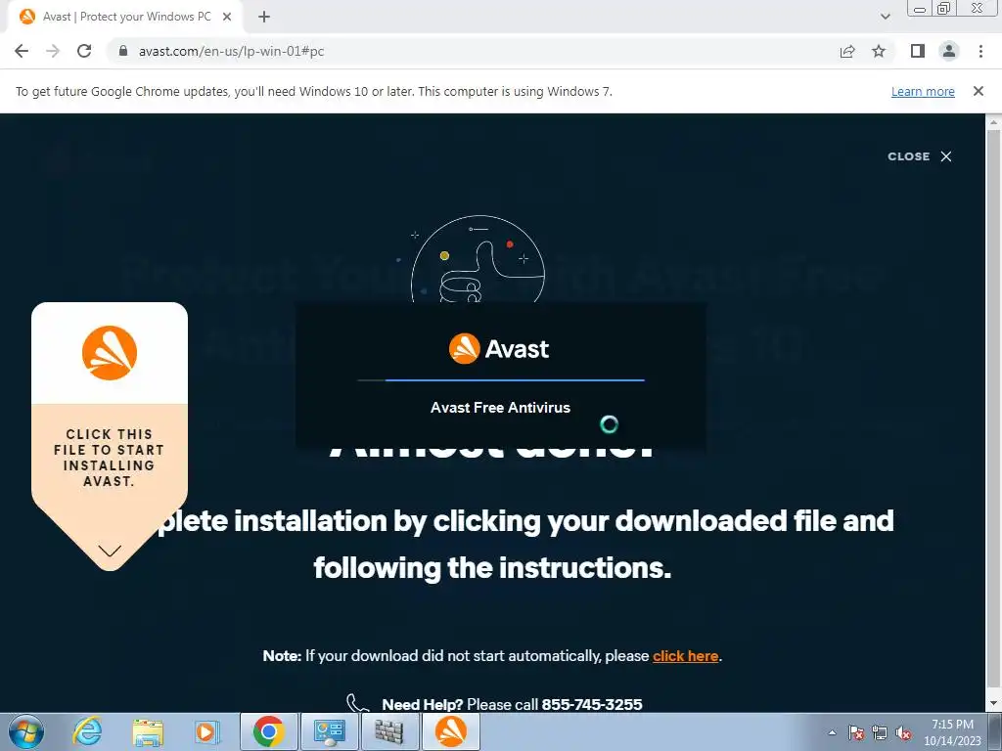Screen dimensions: 1002x751
Task: Click the 'click here' download link
Action: pos(685,656)
